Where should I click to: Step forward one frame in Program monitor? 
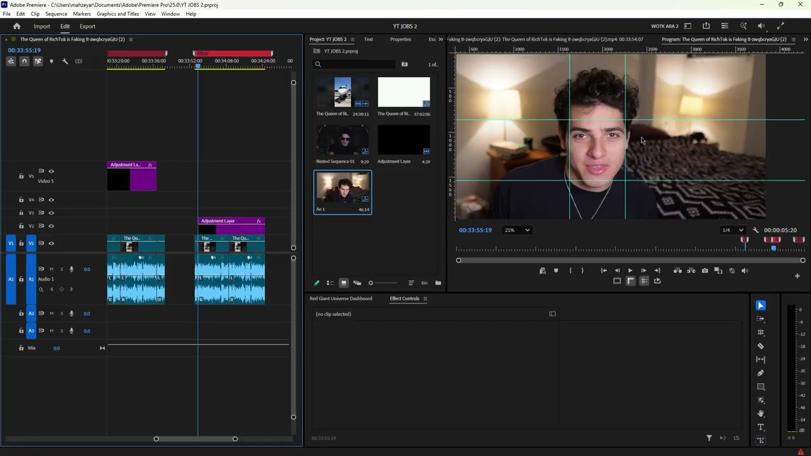644,270
